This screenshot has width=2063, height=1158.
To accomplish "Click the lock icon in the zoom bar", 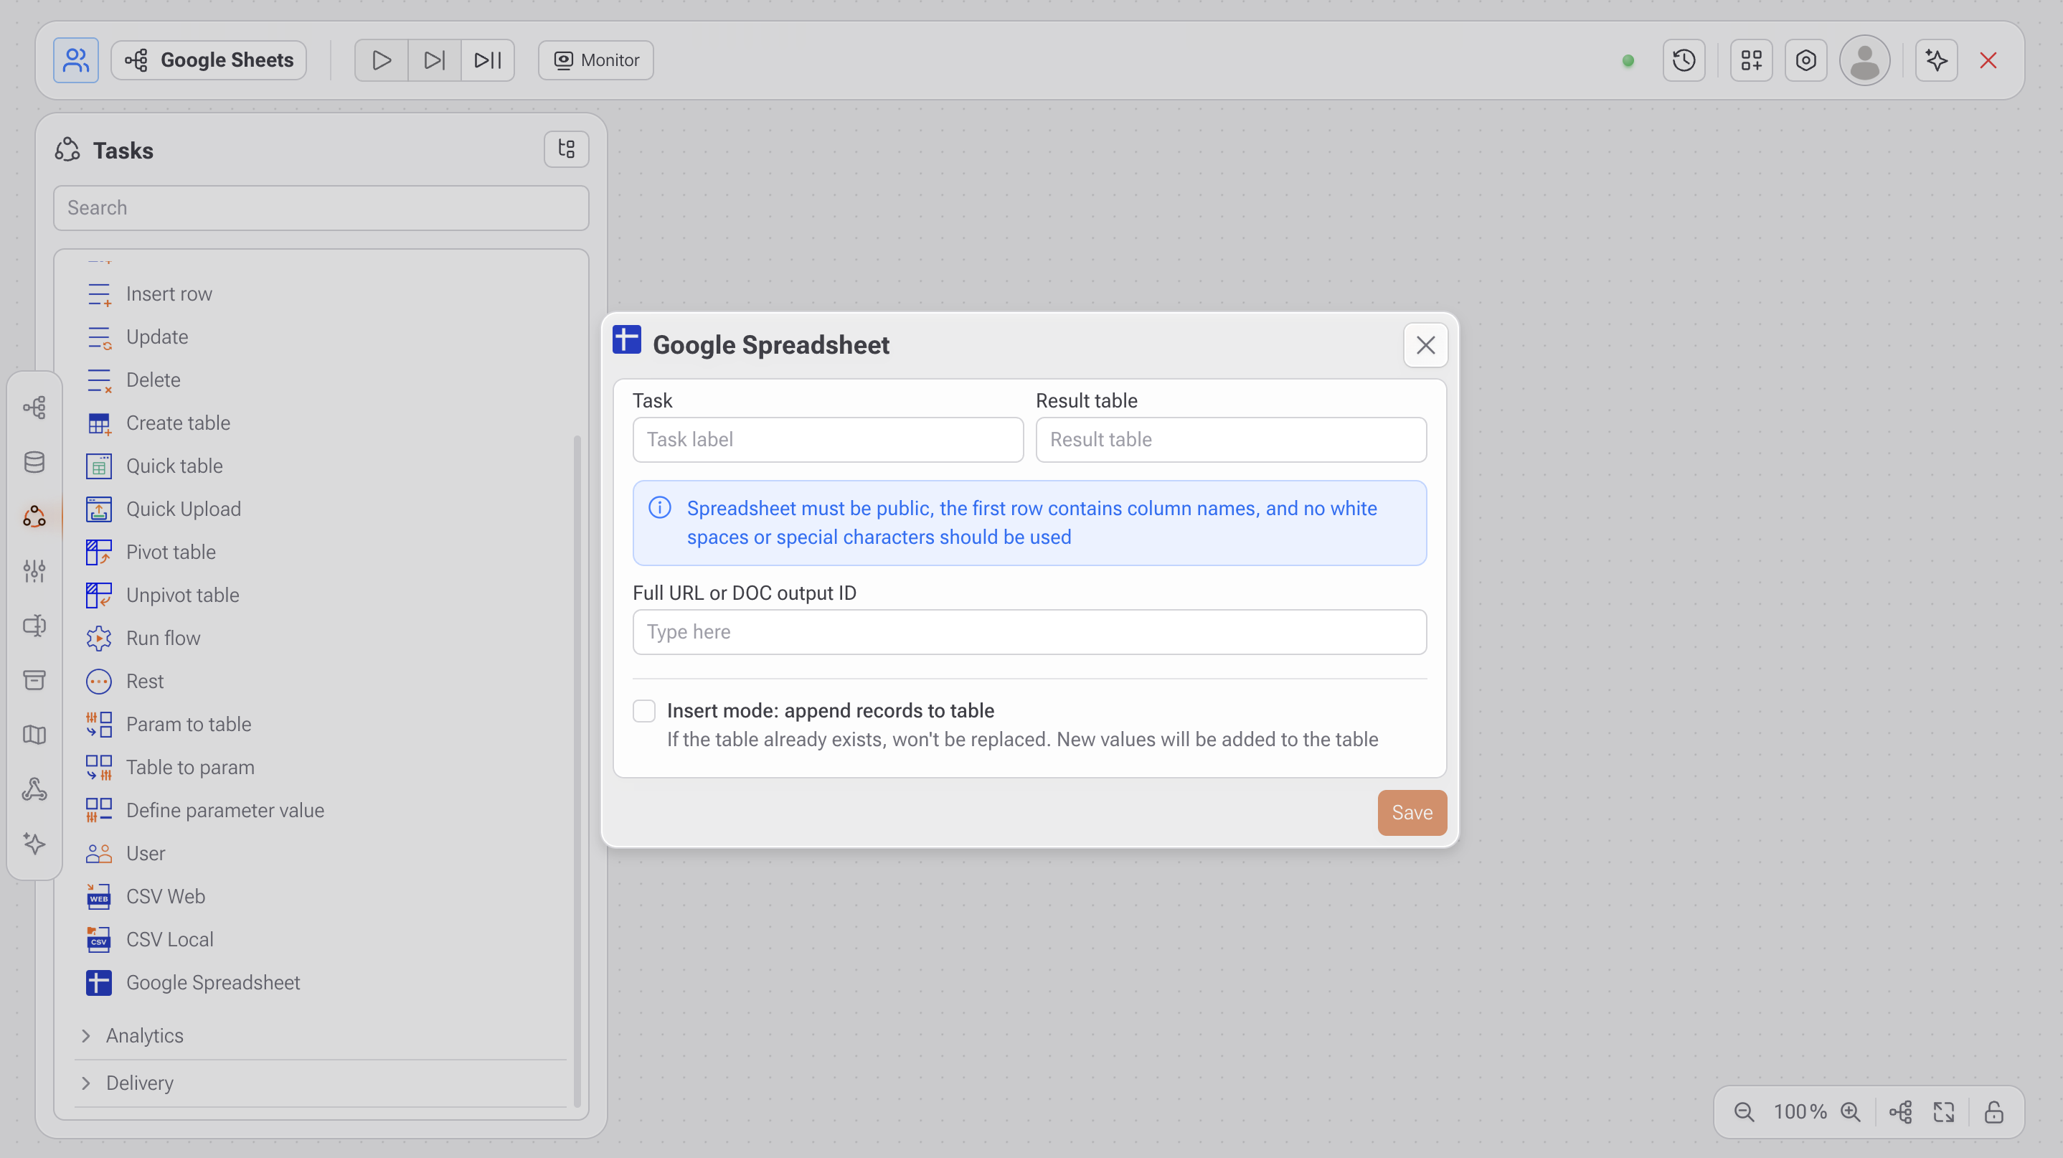I will (1993, 1111).
